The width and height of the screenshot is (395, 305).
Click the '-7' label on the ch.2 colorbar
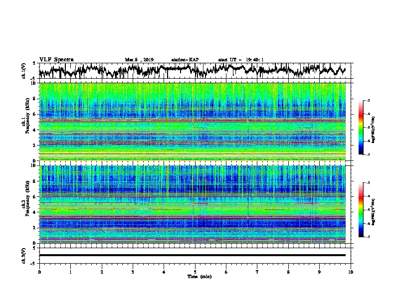(368, 237)
